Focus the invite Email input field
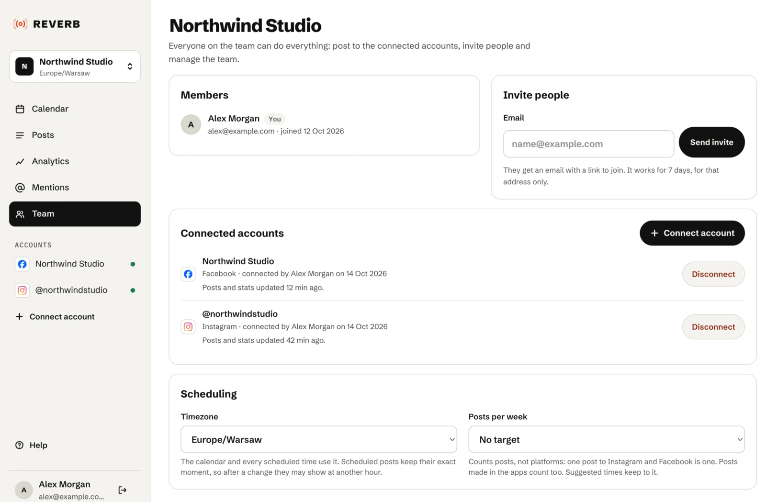This screenshot has height=502, width=766. pos(588,144)
